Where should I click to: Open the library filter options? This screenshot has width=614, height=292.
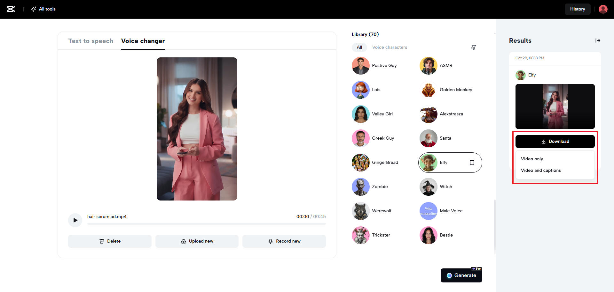[x=474, y=47]
